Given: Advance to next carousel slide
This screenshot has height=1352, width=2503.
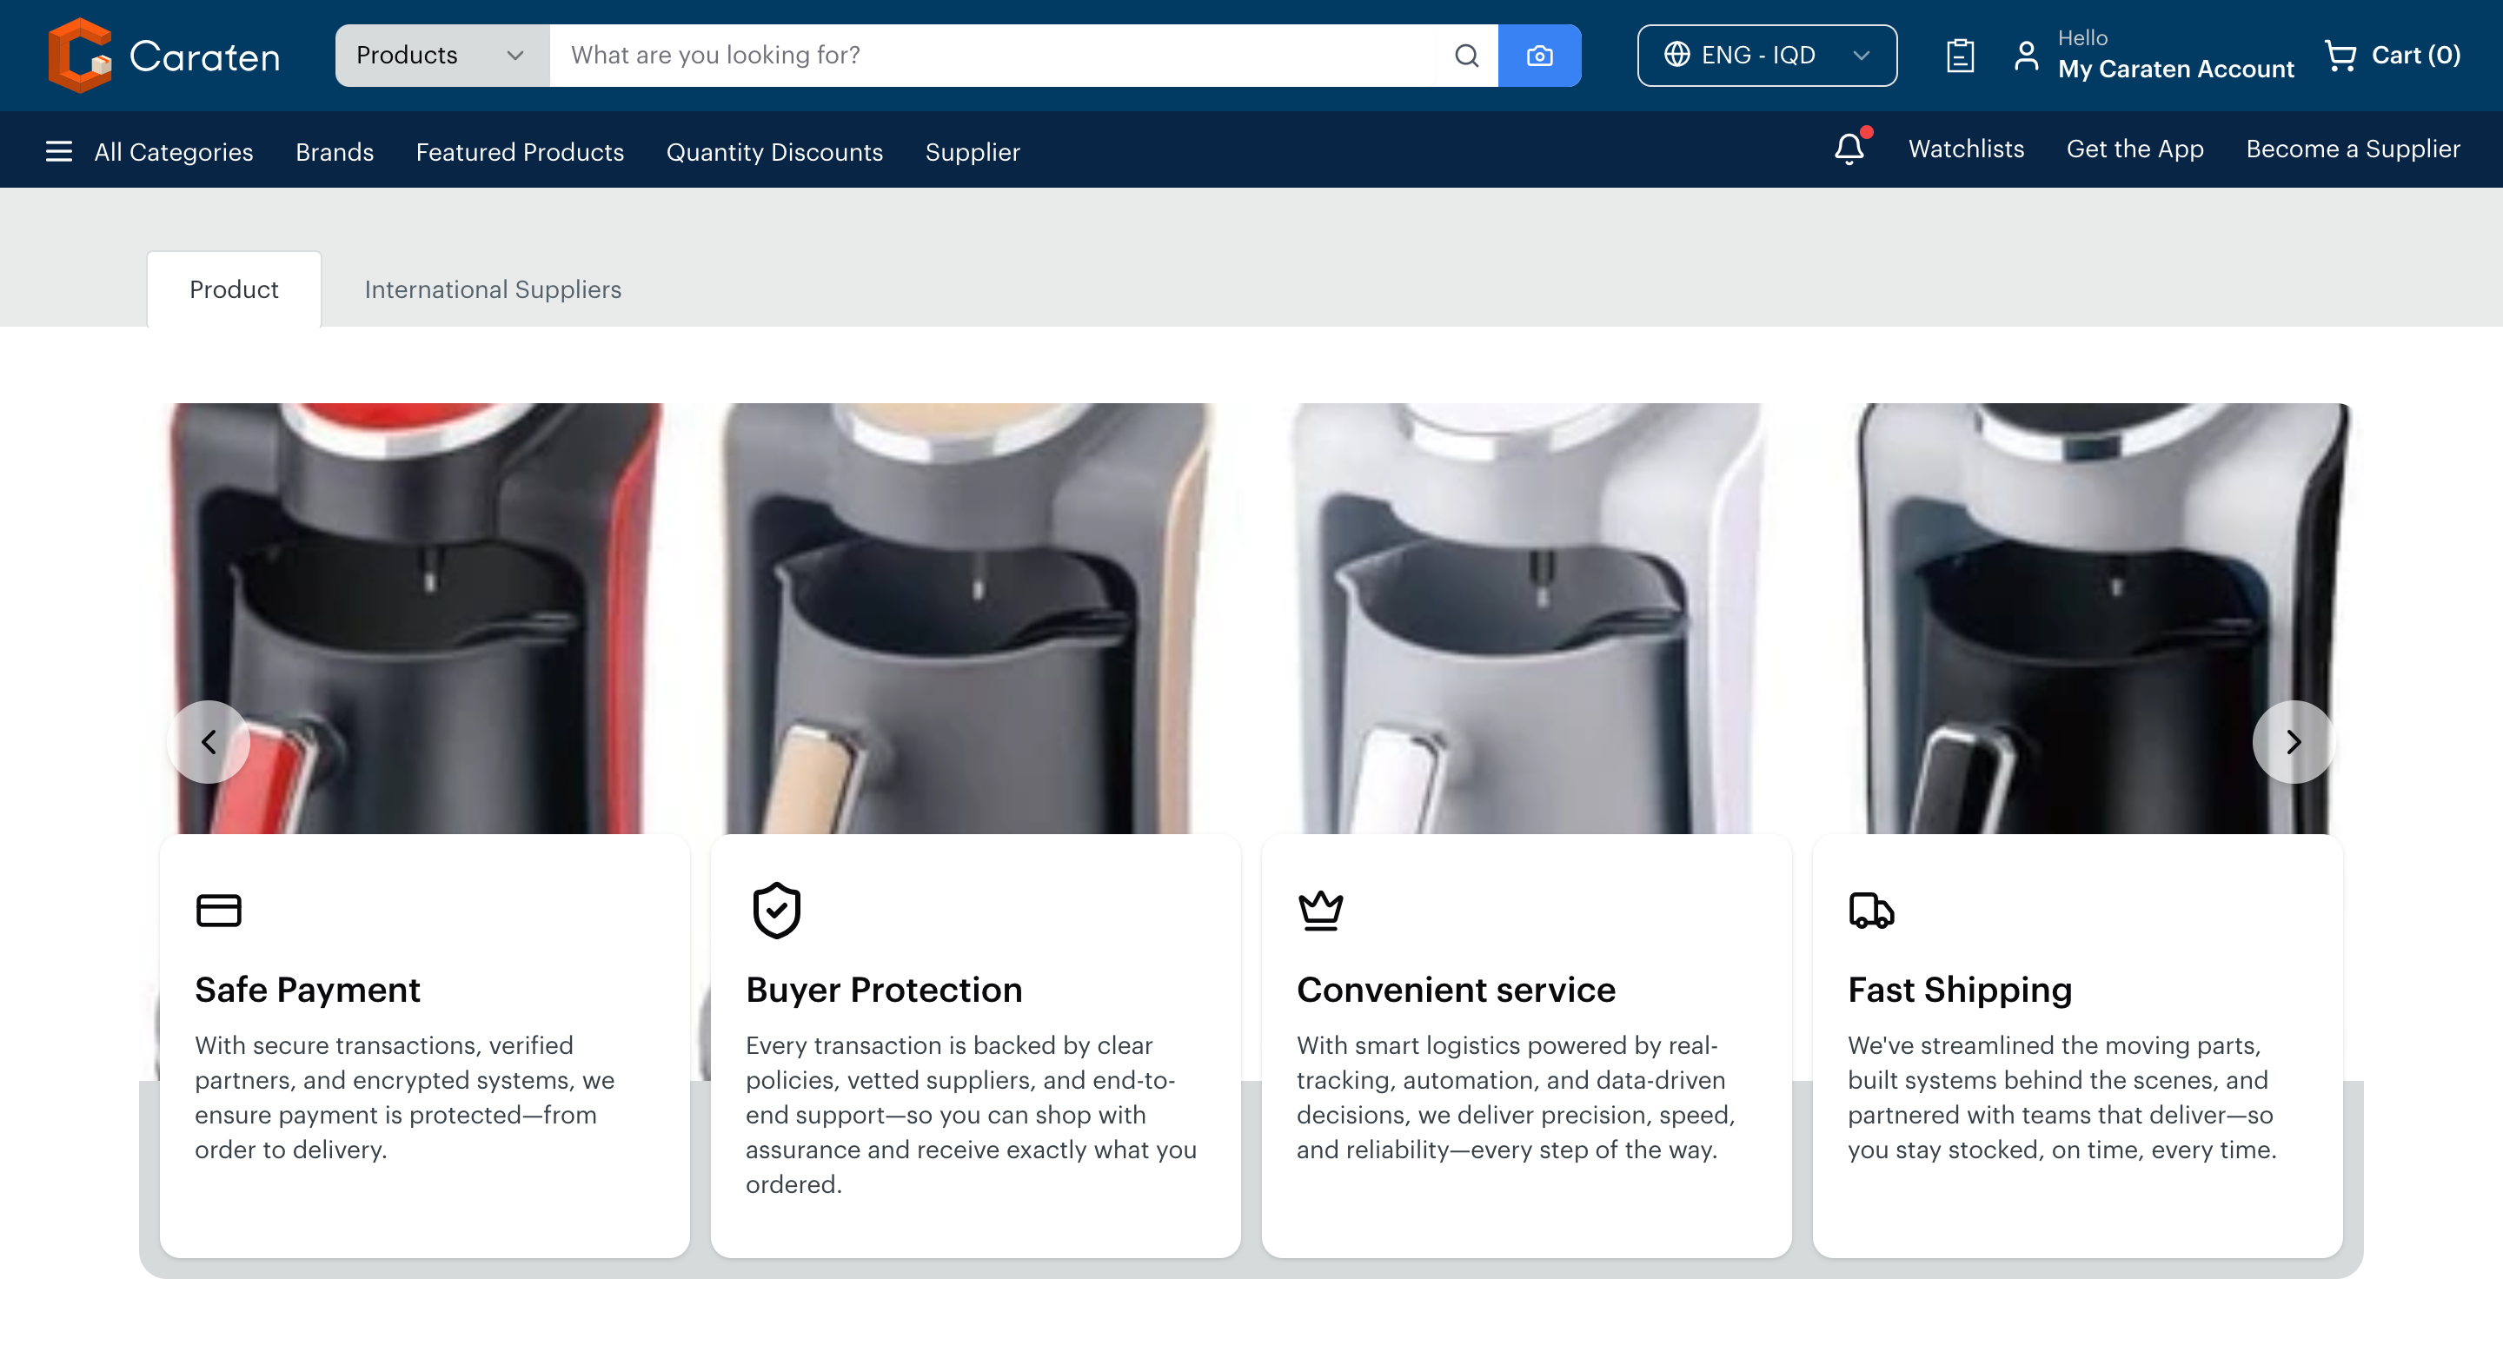Looking at the screenshot, I should (2294, 742).
